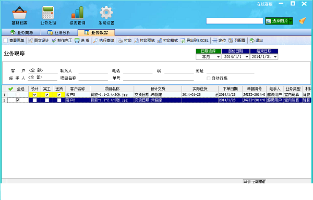Click the 单据编号 column header
This screenshot has width=313, height=200.
pos(255,89)
